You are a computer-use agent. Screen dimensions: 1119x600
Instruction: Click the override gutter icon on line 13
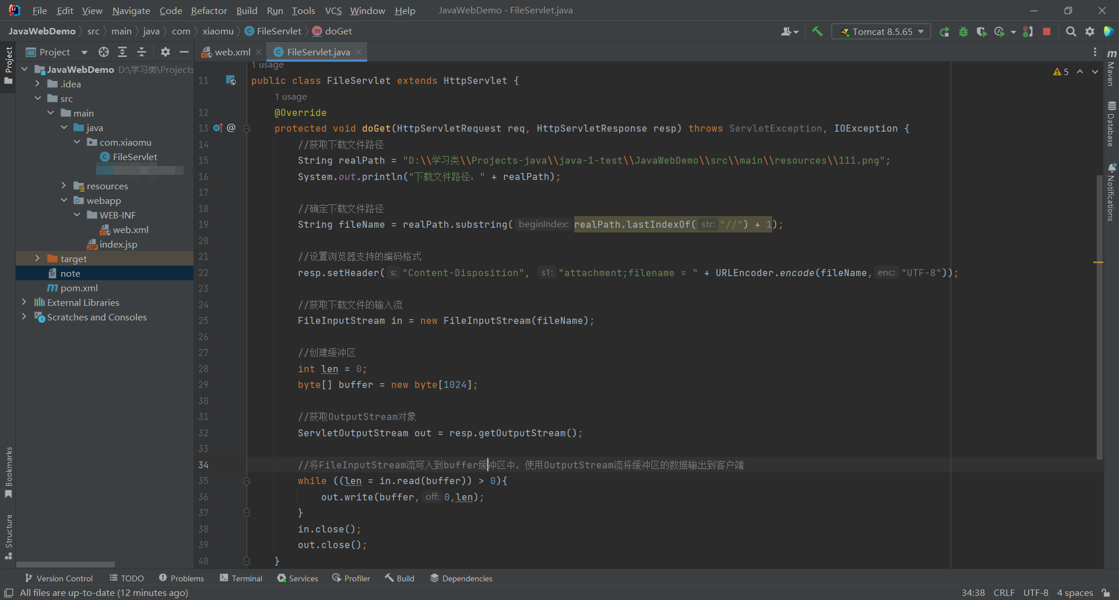pos(218,128)
